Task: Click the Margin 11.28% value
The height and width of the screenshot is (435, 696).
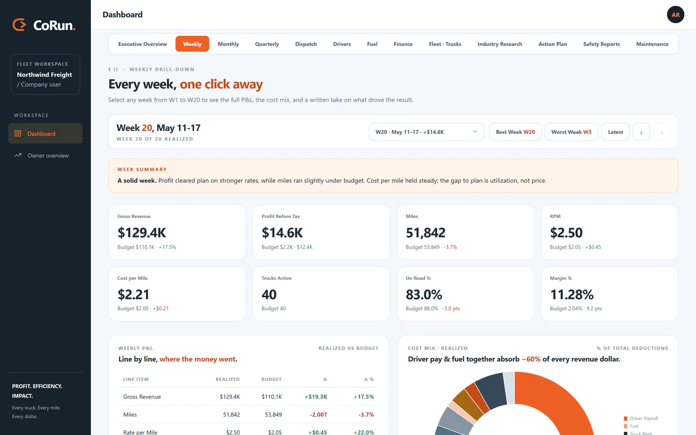Action: click(572, 294)
